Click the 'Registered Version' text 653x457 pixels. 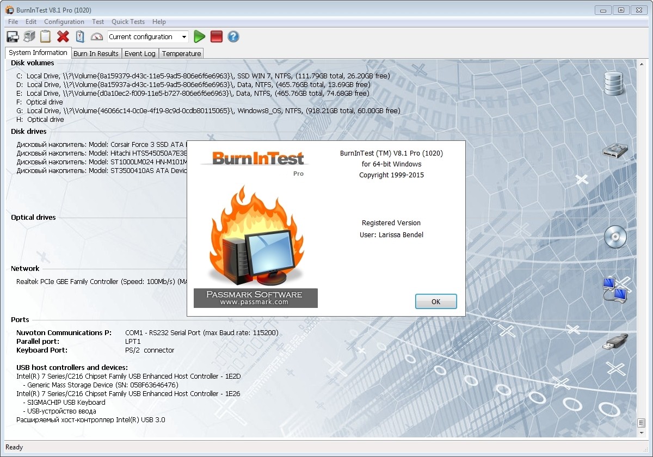tap(391, 223)
